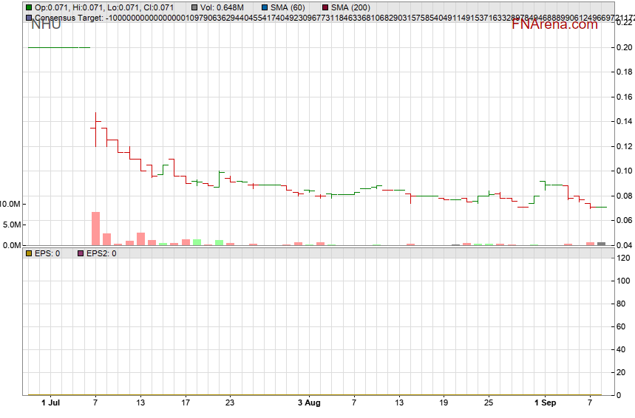The height and width of the screenshot is (418, 635).
Task: Click the purple EPS2 legend square
Action: coord(81,254)
